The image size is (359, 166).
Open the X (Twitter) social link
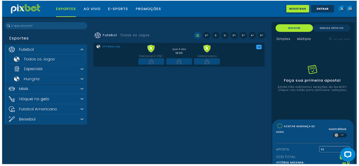pyautogui.click(x=342, y=9)
